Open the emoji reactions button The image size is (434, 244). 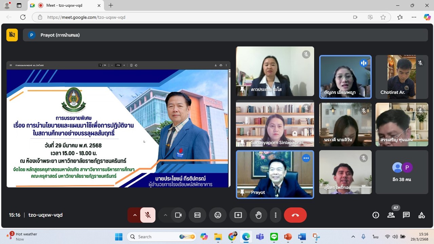point(218,215)
